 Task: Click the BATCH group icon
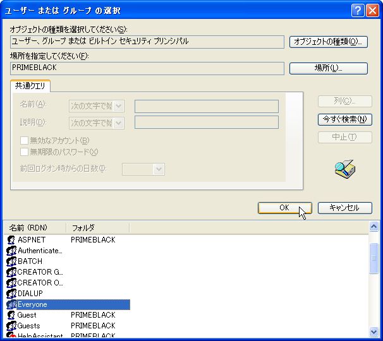[11, 261]
